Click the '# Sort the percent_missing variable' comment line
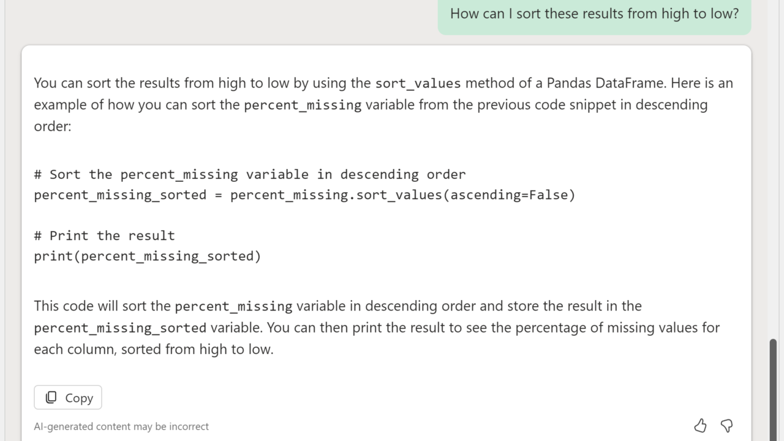 pos(250,175)
